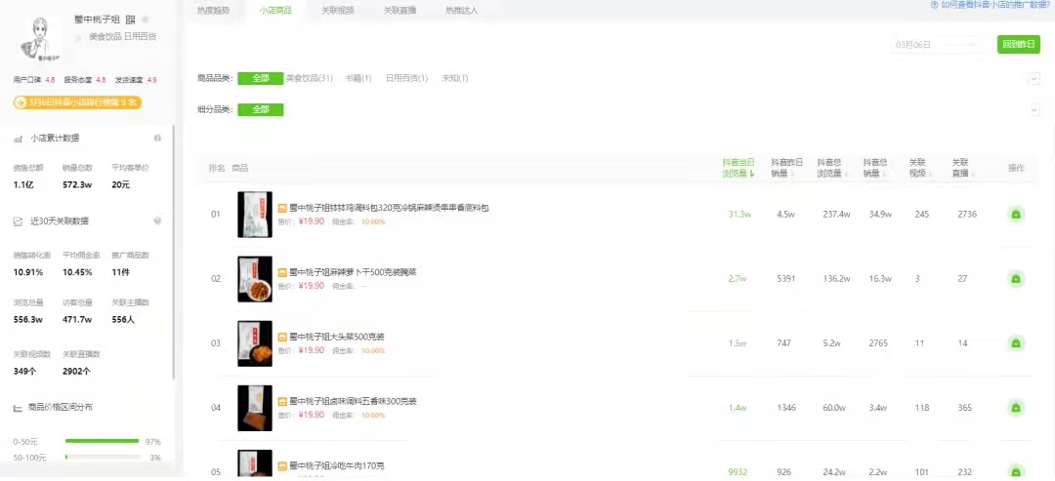Select 全部 in 商品品类 filter
This screenshot has width=1055, height=481.
click(261, 79)
